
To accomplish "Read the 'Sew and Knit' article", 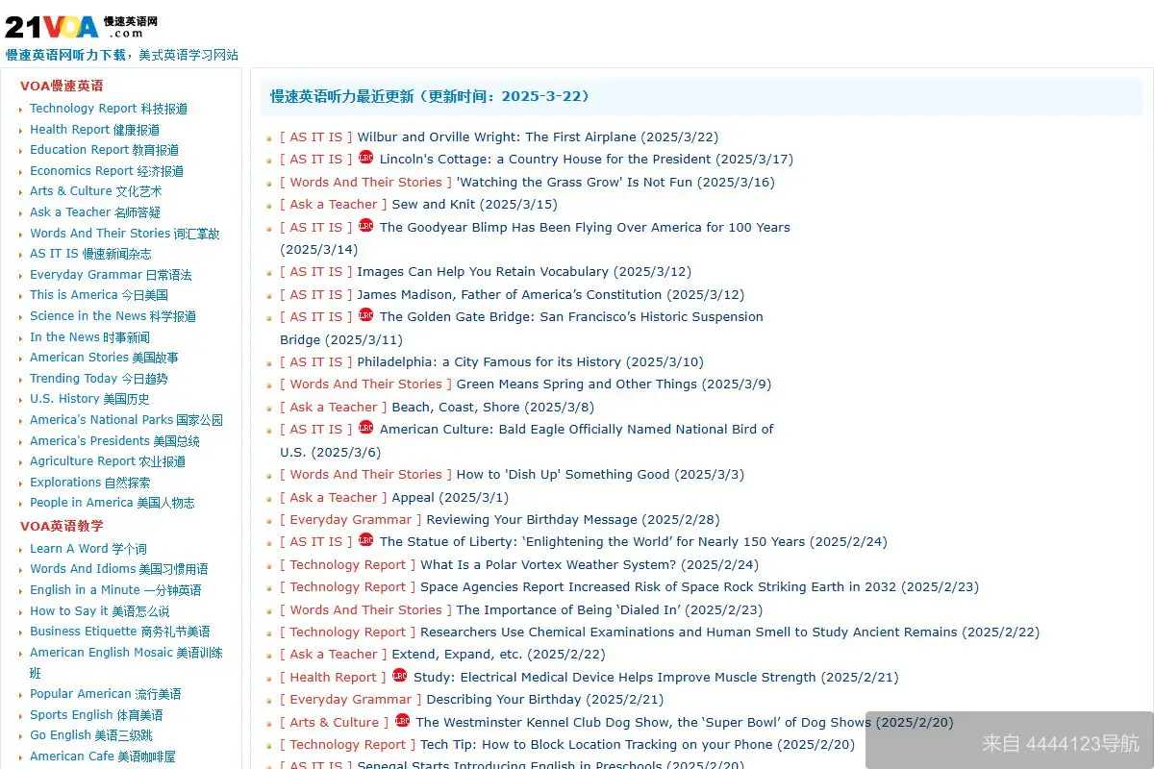I will 434,205.
